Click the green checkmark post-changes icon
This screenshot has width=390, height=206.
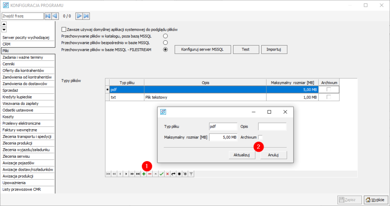pyautogui.click(x=161, y=174)
